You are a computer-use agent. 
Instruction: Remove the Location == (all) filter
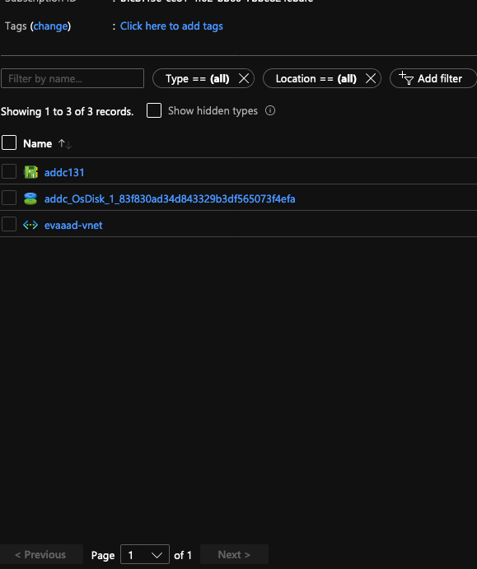coord(370,78)
